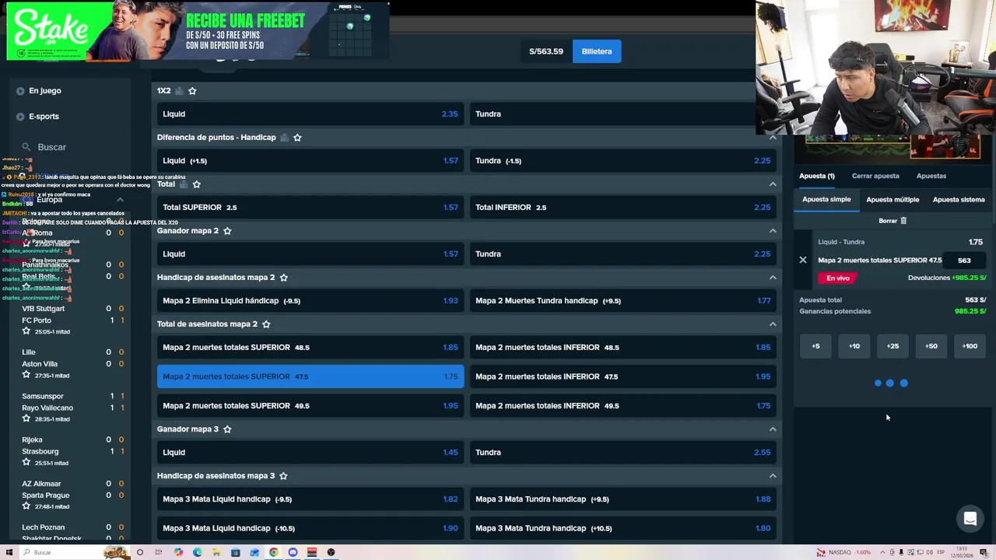Click the info icon beside Diferencia de puntos
996x560 pixels.
(x=284, y=138)
